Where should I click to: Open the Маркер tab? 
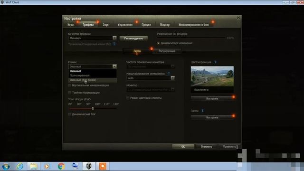tap(165, 25)
